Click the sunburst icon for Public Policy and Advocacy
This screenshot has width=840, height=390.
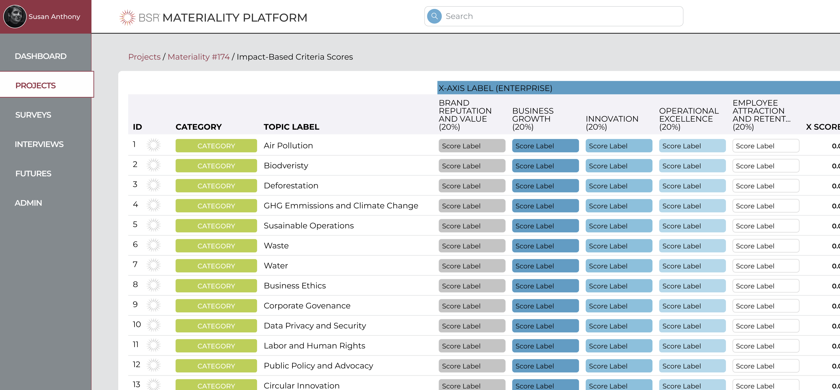(x=153, y=366)
